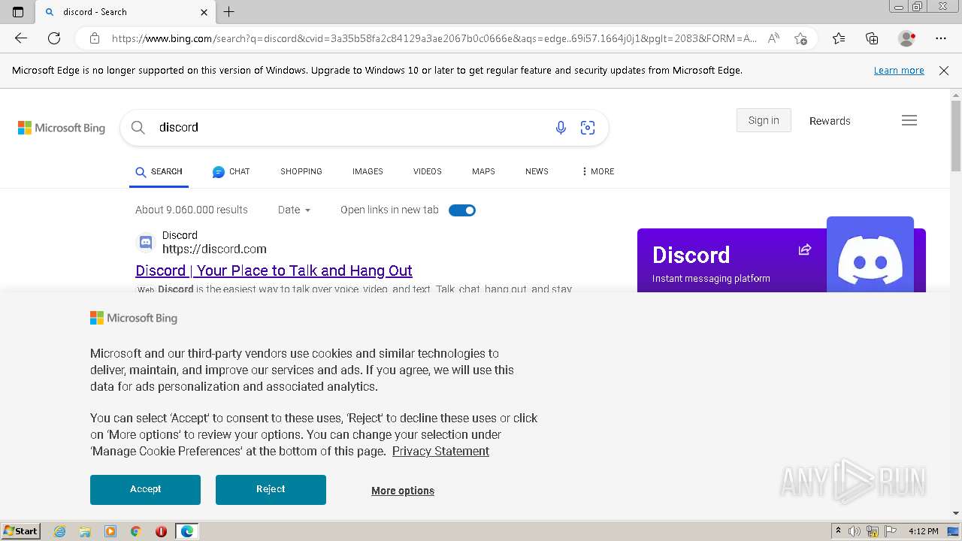The image size is (962, 541).
Task: Click the Discord logo thumbnail
Action: click(870, 255)
